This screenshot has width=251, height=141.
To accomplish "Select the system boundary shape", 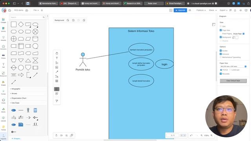I will click(x=35, y=110).
